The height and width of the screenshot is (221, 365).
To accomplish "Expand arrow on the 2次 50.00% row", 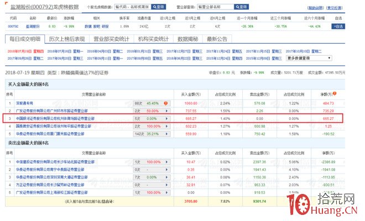I will pos(166,111).
